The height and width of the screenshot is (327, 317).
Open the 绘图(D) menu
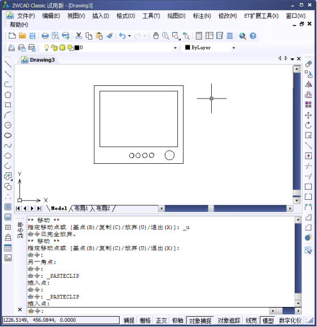(x=176, y=16)
